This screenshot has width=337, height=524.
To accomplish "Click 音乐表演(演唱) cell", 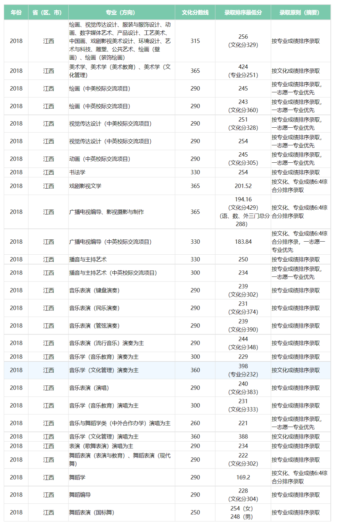I will (x=122, y=388).
